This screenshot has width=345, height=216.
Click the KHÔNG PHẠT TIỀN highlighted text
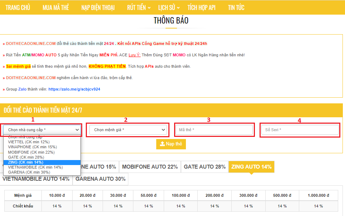click(x=107, y=66)
